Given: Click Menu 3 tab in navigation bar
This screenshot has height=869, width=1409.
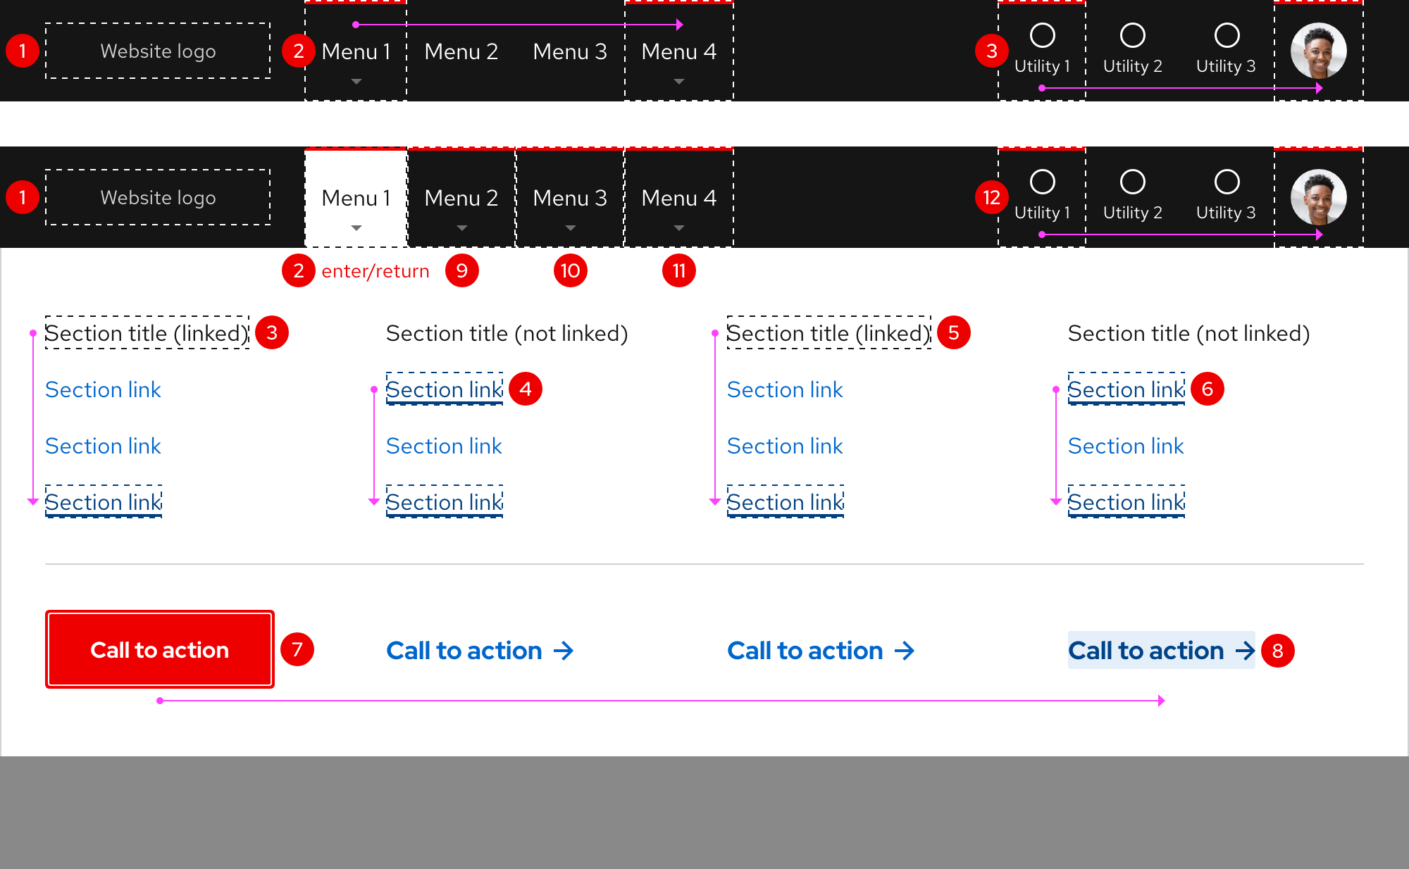Looking at the screenshot, I should coord(568,198).
